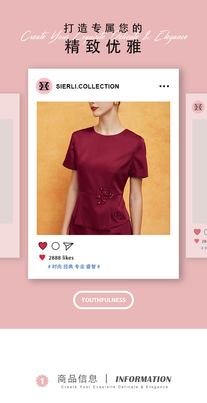Click the avatar logo on right card
207x403 pixels.
tap(198, 107)
